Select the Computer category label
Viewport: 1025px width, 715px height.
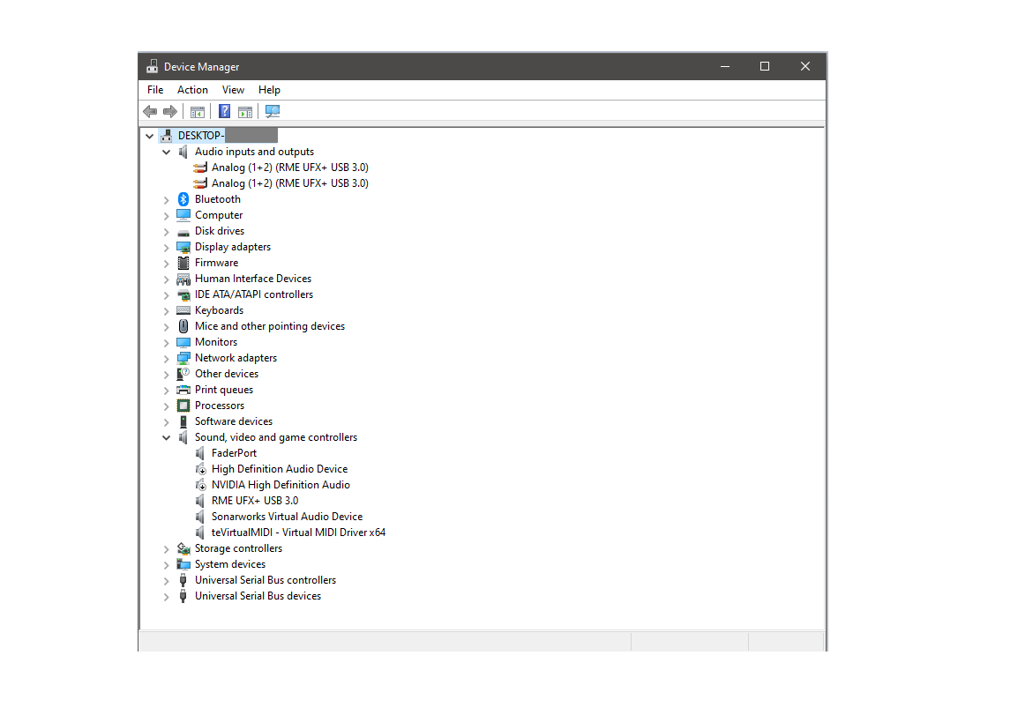219,215
